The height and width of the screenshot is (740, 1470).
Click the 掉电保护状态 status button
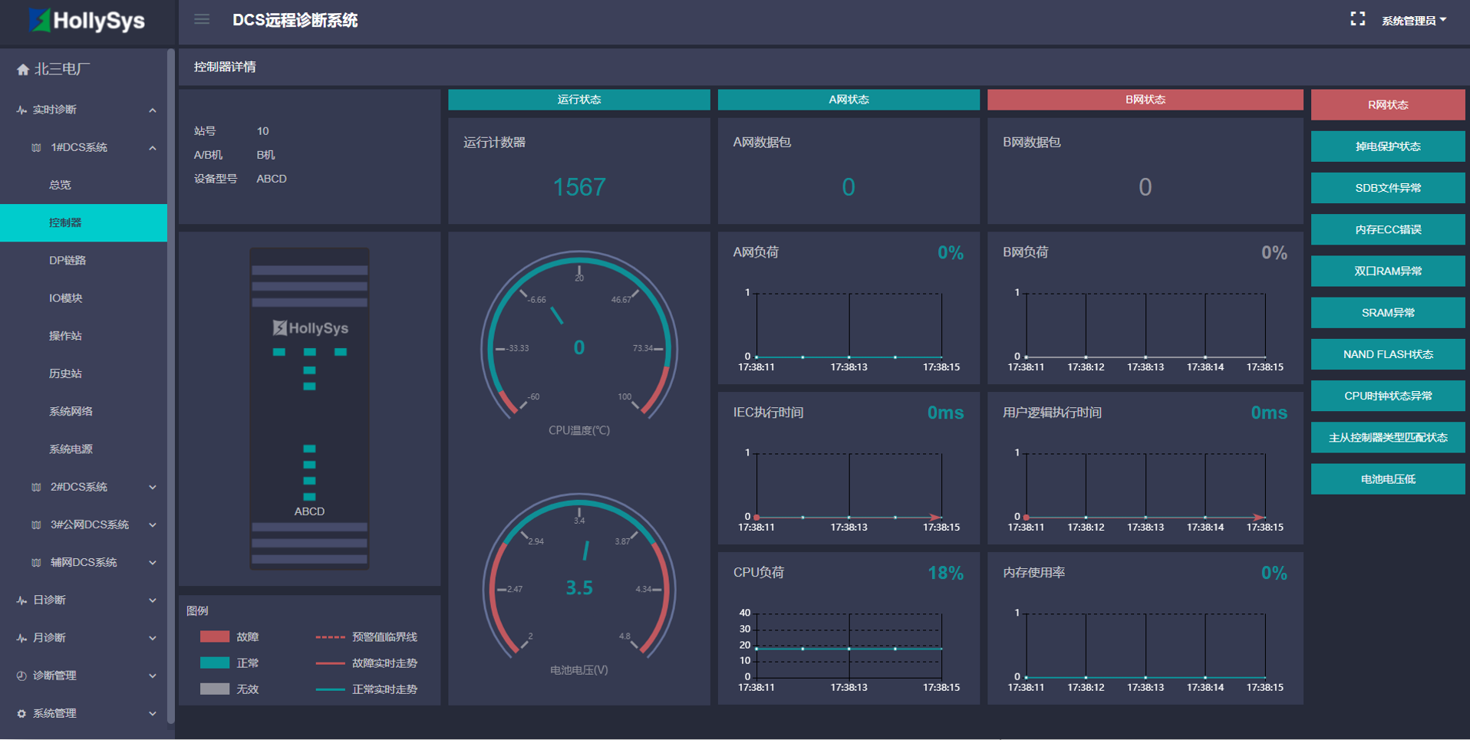pyautogui.click(x=1387, y=146)
